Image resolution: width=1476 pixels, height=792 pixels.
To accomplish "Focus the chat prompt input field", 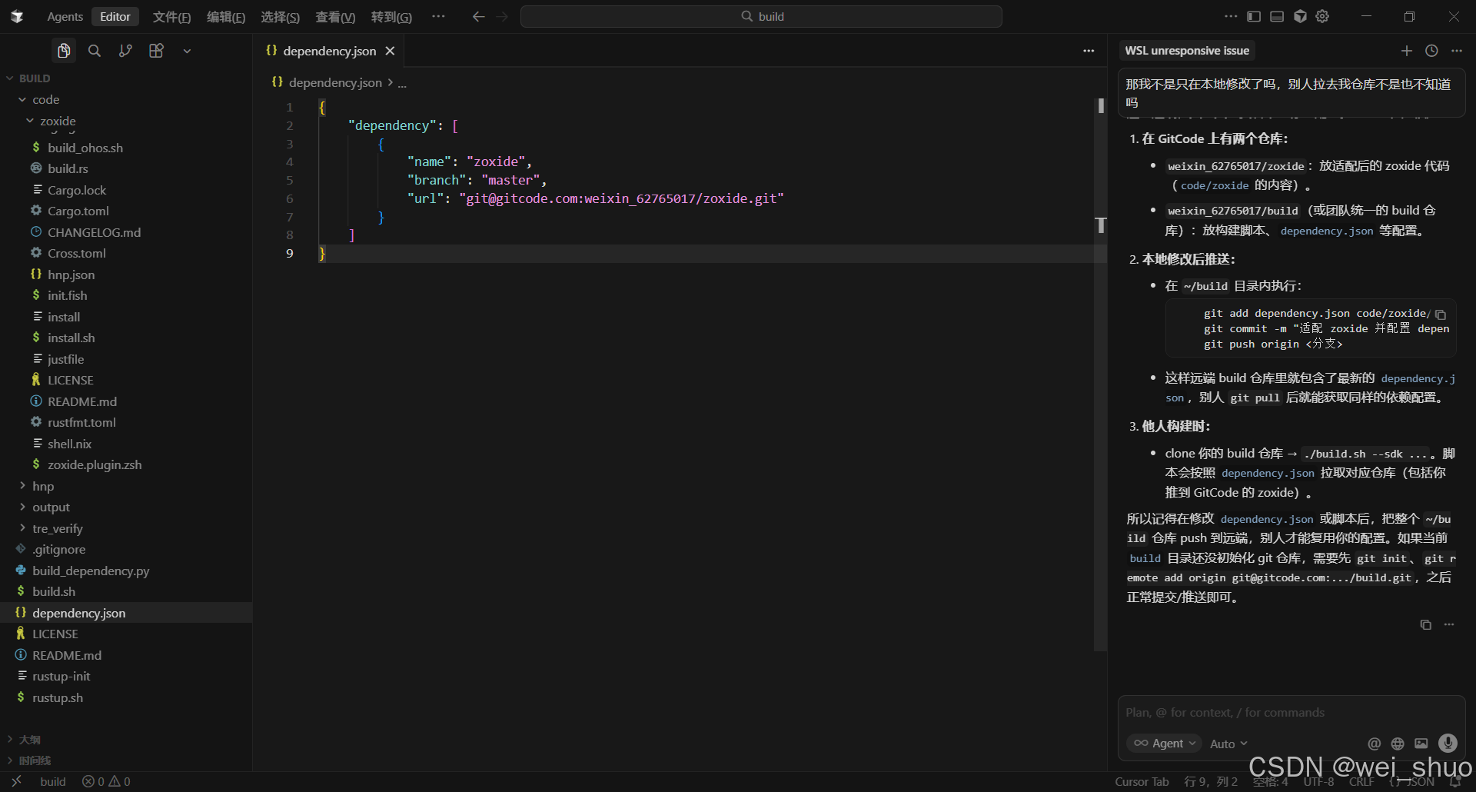I will pyautogui.click(x=1291, y=713).
